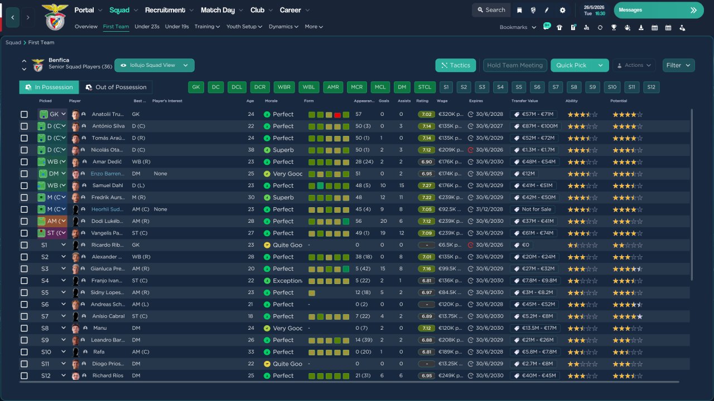Click the trophy icon in bookmarks bar
Screen dimensions: 714x401
point(614,27)
